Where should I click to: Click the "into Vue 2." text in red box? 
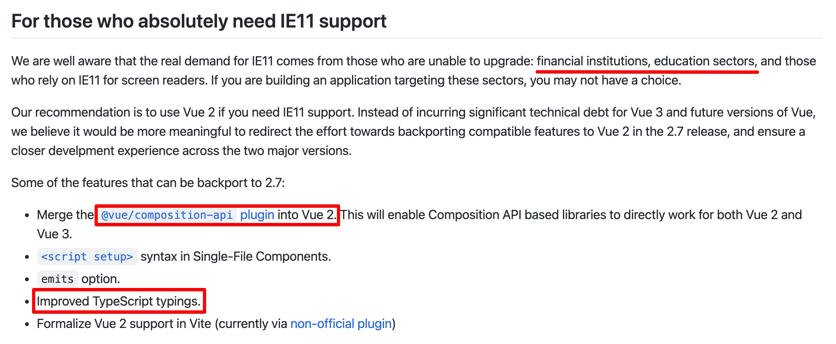[x=307, y=215]
